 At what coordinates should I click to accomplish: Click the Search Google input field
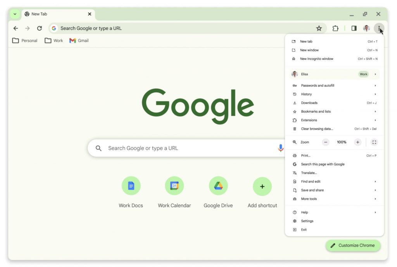click(x=174, y=148)
